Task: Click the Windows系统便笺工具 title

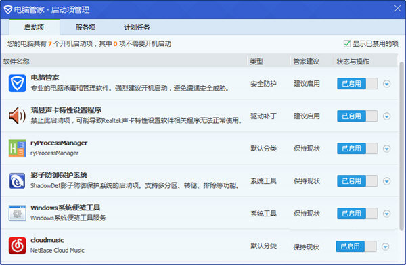Action: pyautogui.click(x=65, y=208)
